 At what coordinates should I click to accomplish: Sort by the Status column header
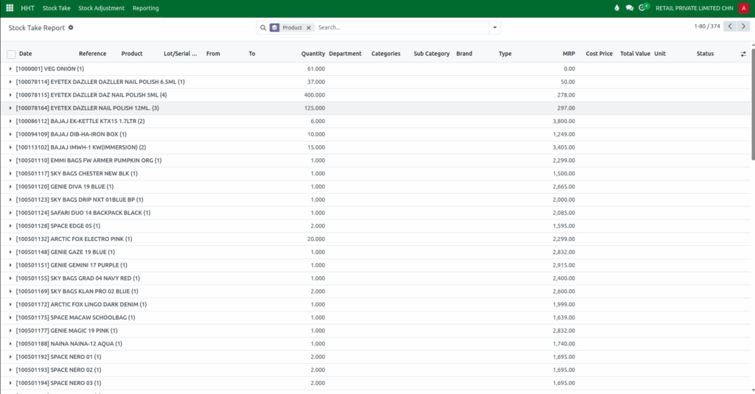tap(705, 54)
